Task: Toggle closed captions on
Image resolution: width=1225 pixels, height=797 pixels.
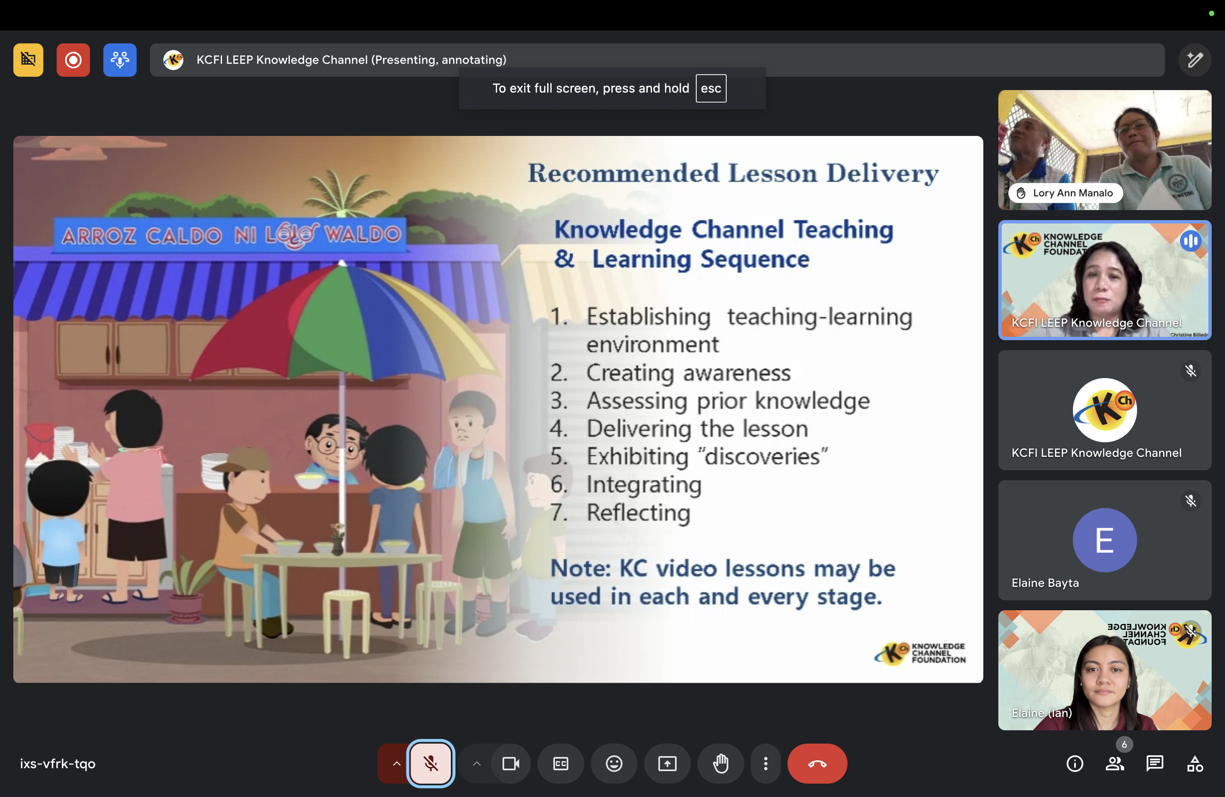Action: tap(561, 764)
